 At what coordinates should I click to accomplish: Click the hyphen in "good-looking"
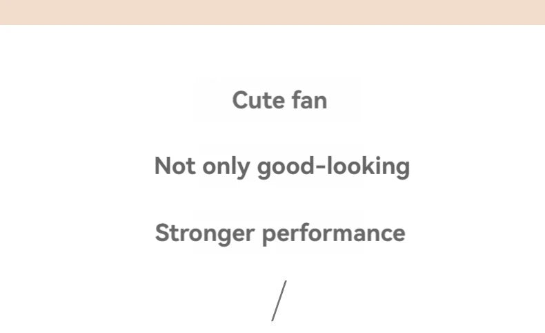point(321,166)
